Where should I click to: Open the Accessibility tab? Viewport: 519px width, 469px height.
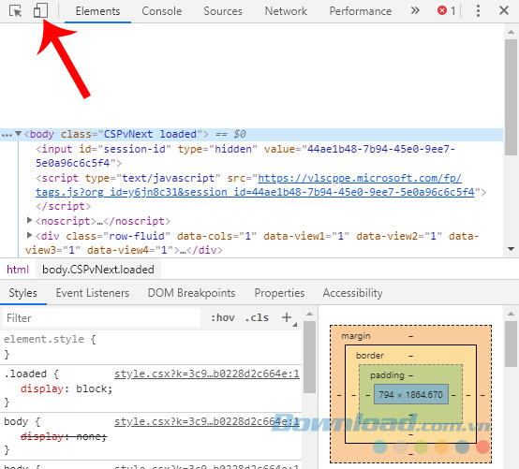coord(352,293)
